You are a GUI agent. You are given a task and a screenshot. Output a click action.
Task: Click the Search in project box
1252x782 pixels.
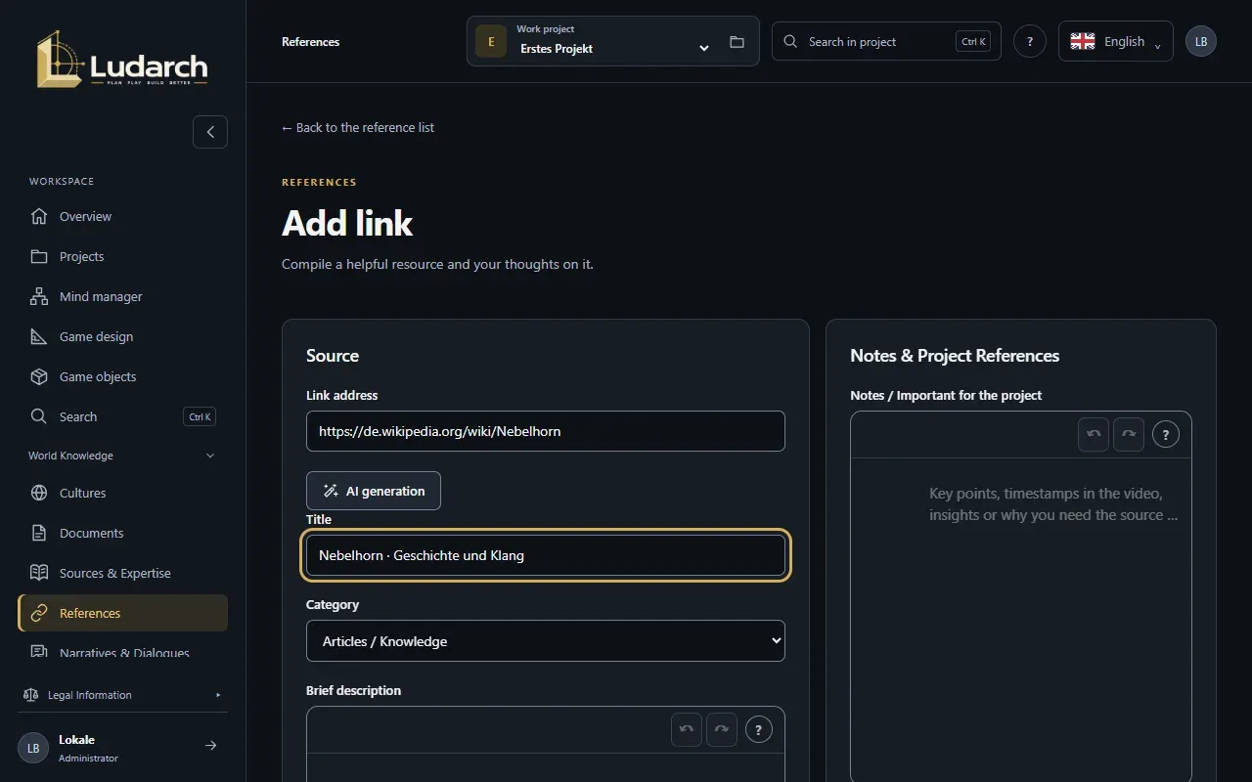886,41
